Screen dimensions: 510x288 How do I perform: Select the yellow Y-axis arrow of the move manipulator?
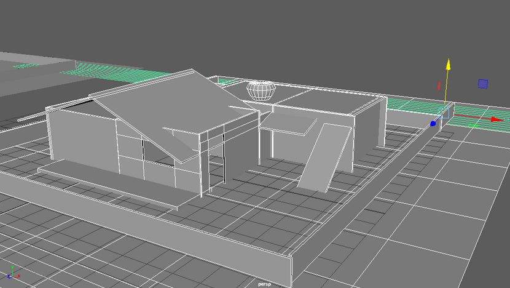(448, 65)
